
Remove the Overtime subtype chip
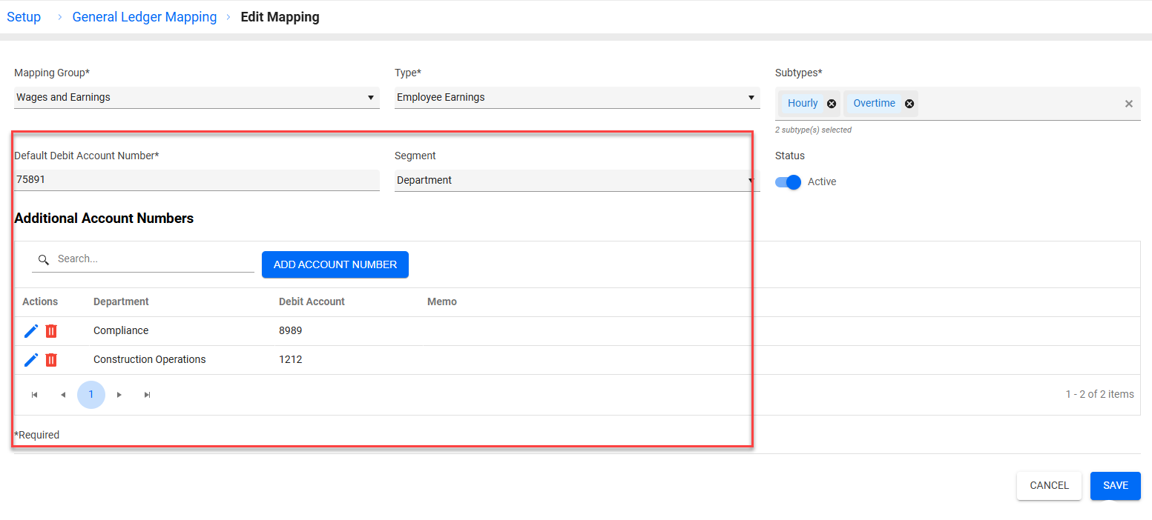pyautogui.click(x=909, y=104)
